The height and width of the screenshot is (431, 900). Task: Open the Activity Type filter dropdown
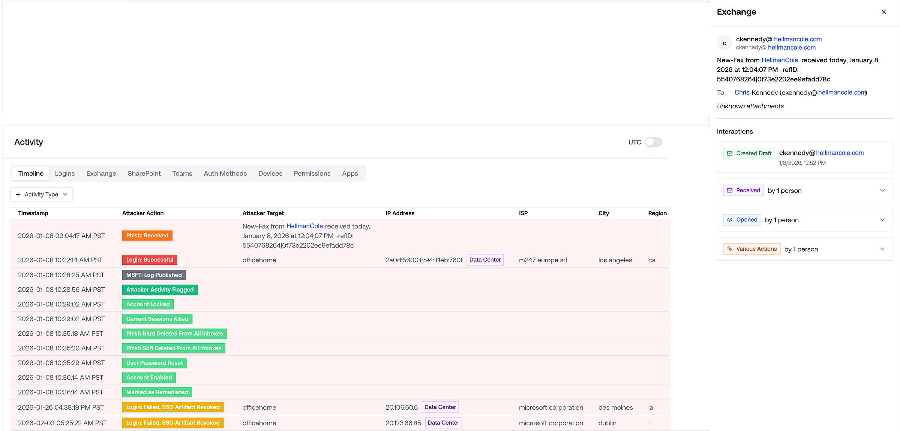click(42, 194)
